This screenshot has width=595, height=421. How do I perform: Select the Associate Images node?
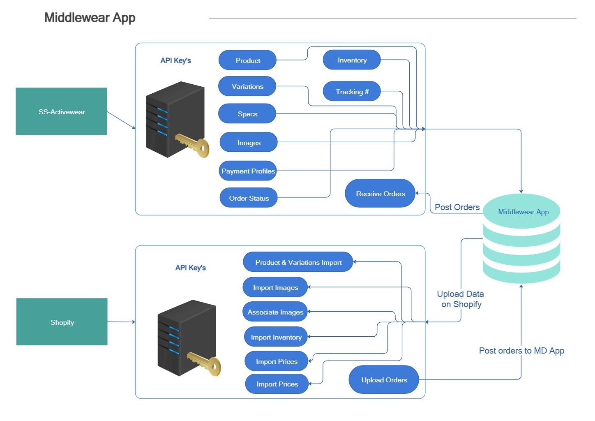[x=275, y=312]
